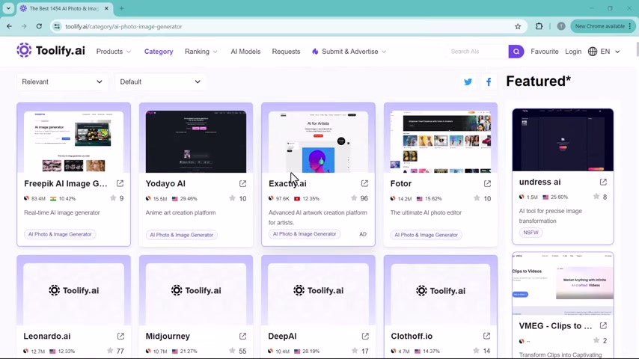Click the globe language icon
The width and height of the screenshot is (639, 359).
[x=593, y=52]
